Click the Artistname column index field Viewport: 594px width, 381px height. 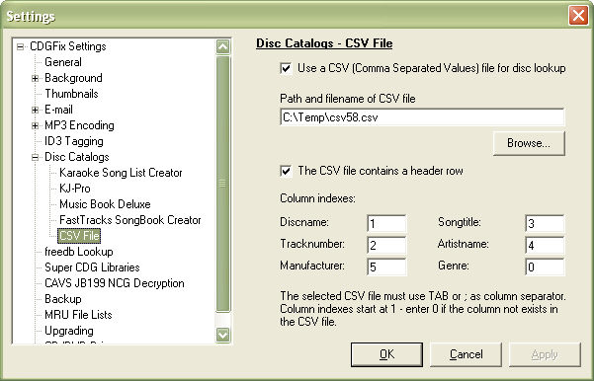[545, 245]
